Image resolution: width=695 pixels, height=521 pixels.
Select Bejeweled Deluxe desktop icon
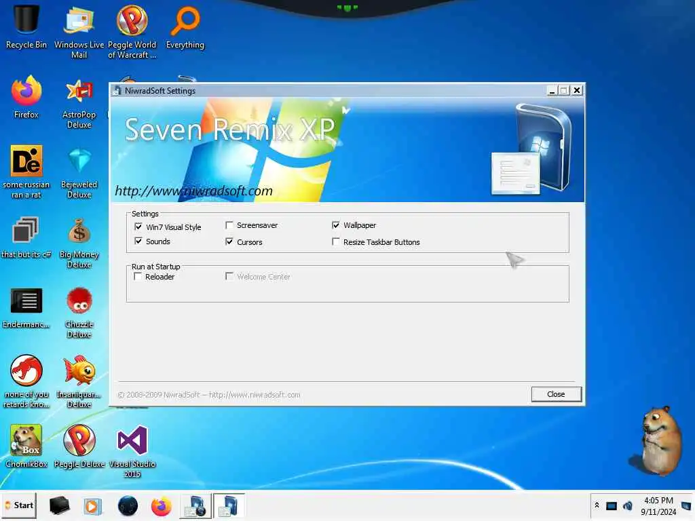point(79,173)
